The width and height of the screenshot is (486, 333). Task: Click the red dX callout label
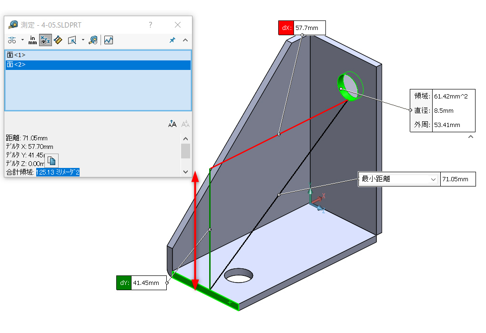(x=286, y=28)
